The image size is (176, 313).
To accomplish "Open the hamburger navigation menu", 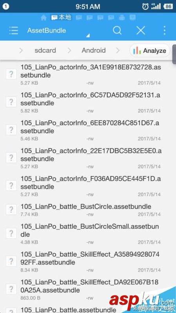I will [14, 31].
